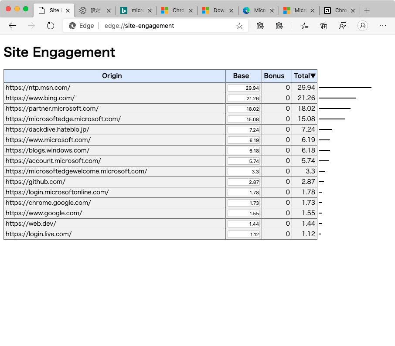
Task: Click the 29.94 total value
Action: pyautogui.click(x=306, y=88)
